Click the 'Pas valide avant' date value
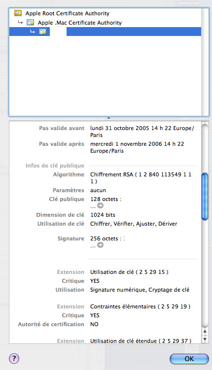This screenshot has height=370, width=212. [x=142, y=132]
